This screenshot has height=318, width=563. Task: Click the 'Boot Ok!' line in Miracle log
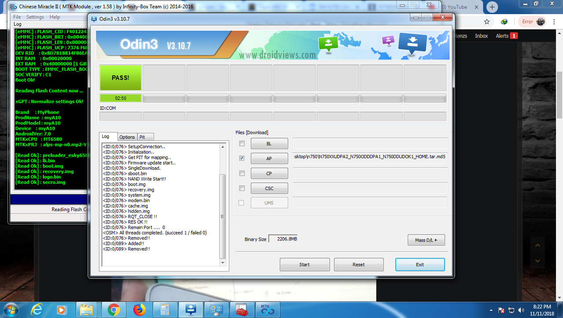coord(25,80)
